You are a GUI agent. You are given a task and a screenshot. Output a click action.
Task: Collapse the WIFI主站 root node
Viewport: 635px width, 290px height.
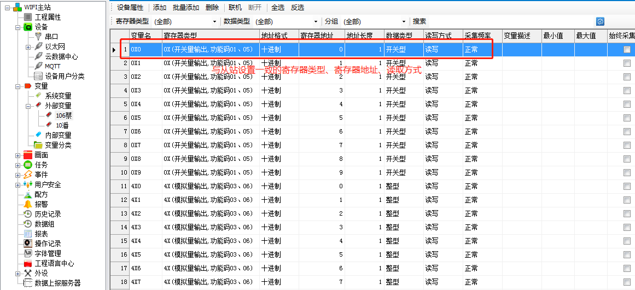[7, 7]
